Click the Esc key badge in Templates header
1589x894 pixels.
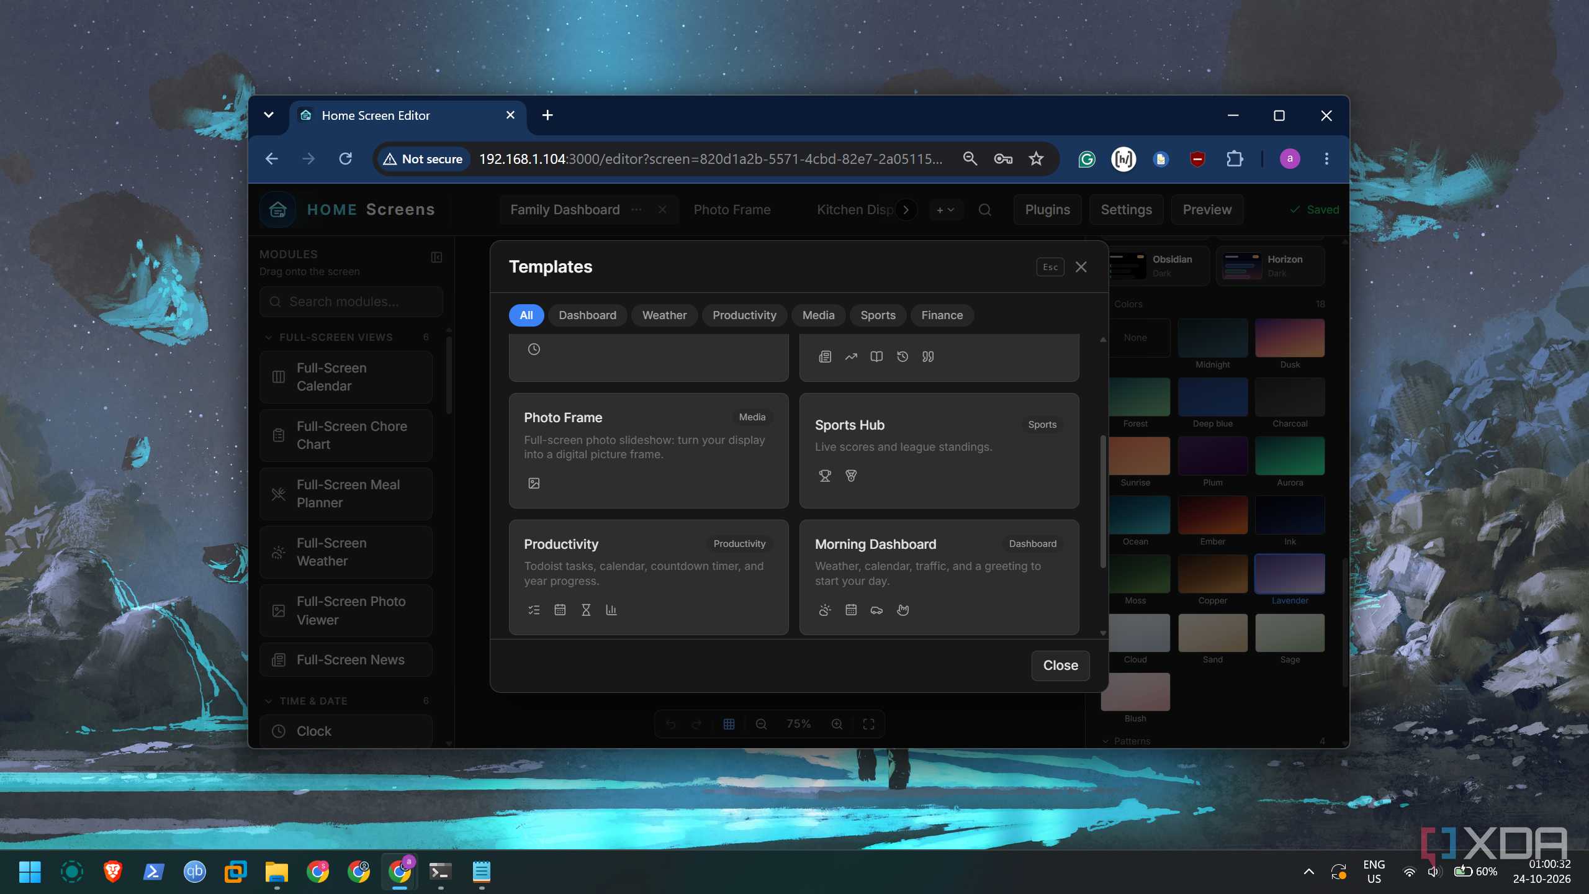click(1050, 267)
